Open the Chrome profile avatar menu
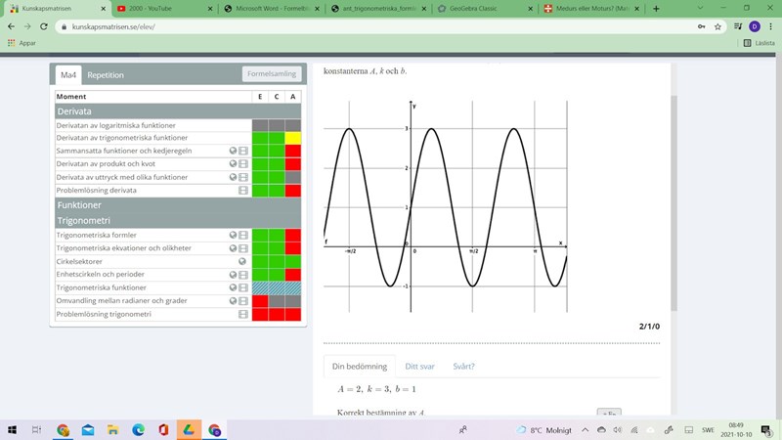Image resolution: width=782 pixels, height=440 pixels. pyautogui.click(x=754, y=26)
